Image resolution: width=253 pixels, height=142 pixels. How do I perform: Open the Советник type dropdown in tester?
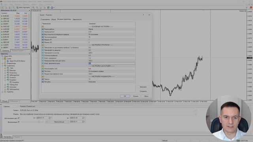click(17, 106)
